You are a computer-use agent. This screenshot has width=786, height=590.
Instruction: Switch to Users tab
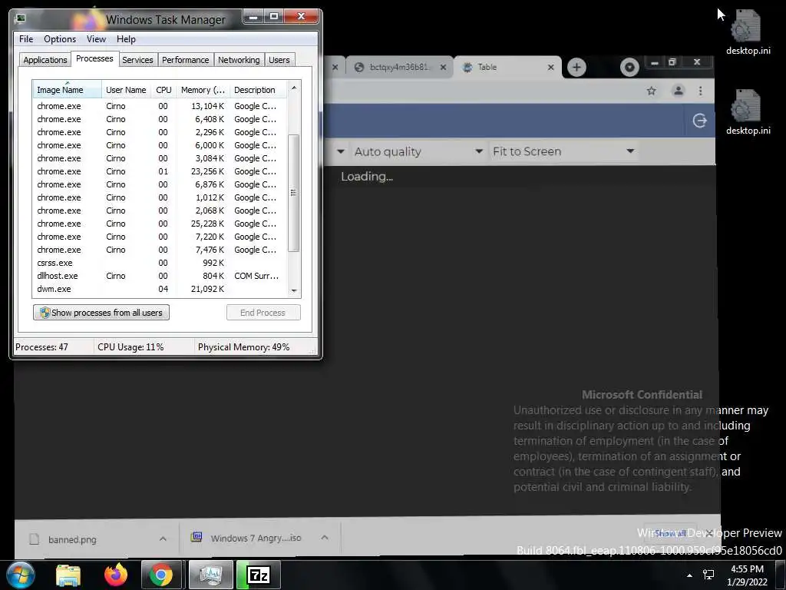click(x=279, y=60)
